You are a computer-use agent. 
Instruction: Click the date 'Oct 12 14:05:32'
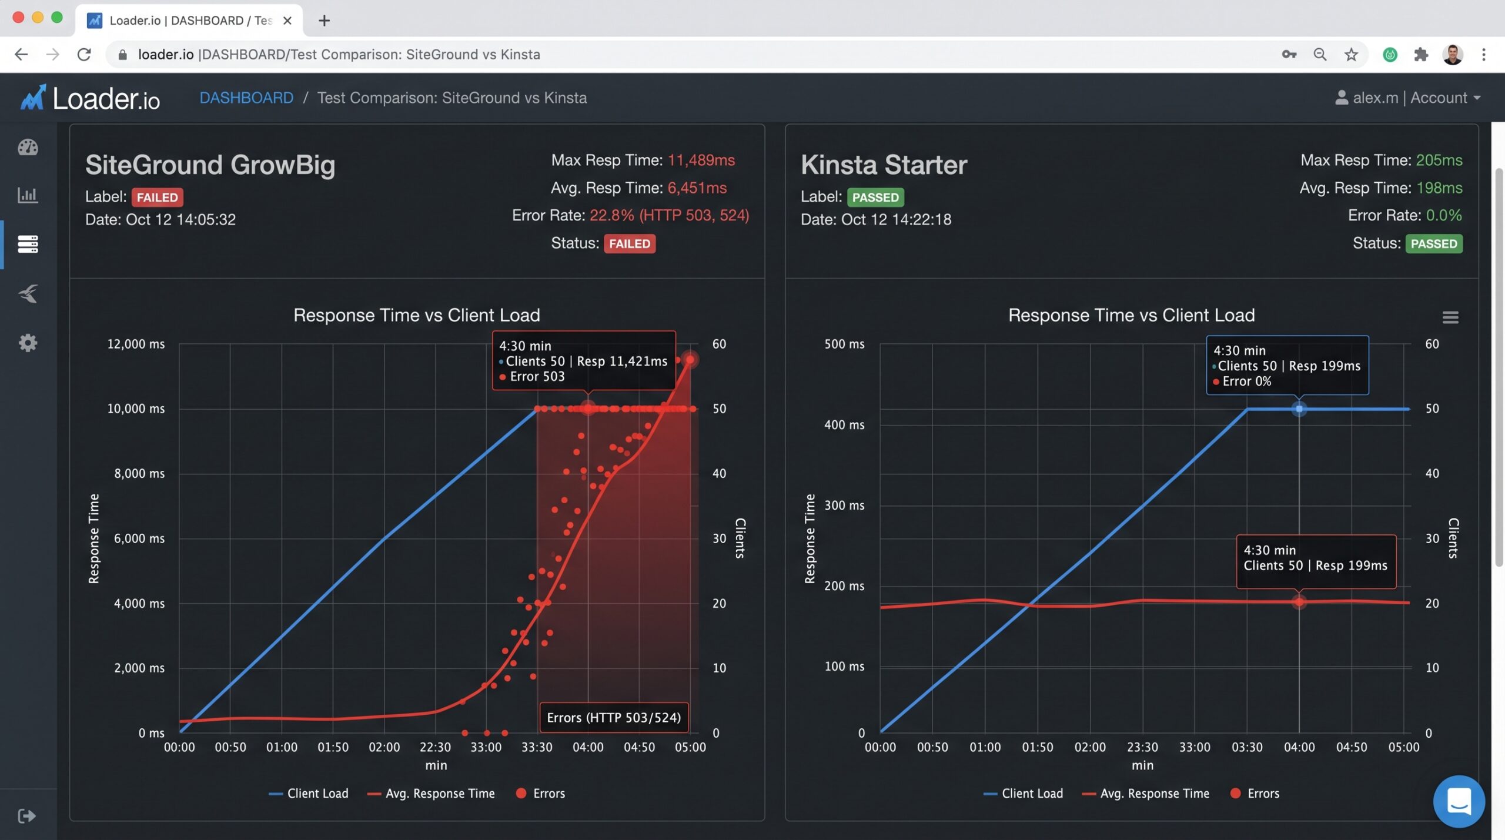coord(181,220)
